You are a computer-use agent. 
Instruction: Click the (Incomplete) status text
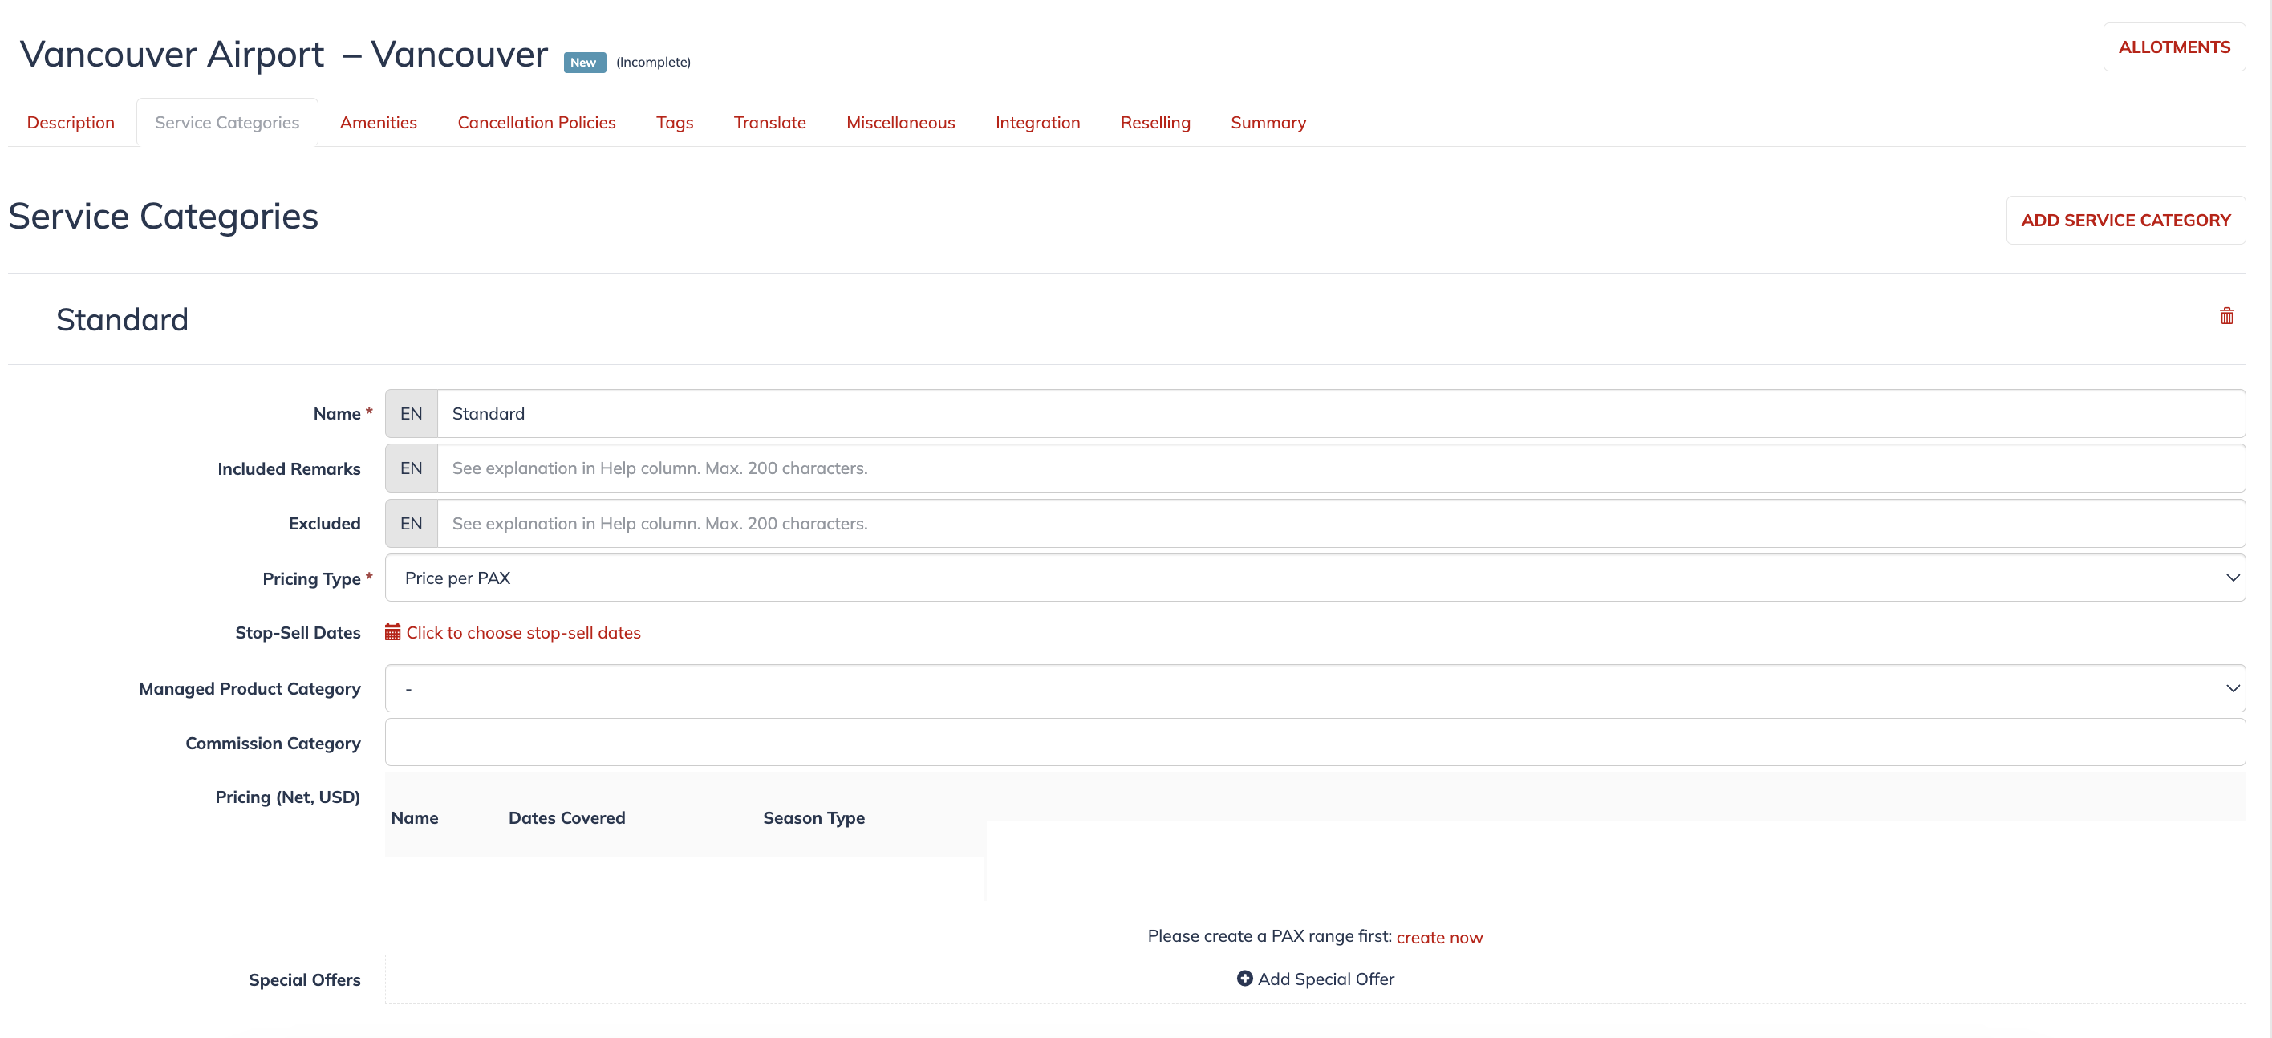(x=653, y=62)
